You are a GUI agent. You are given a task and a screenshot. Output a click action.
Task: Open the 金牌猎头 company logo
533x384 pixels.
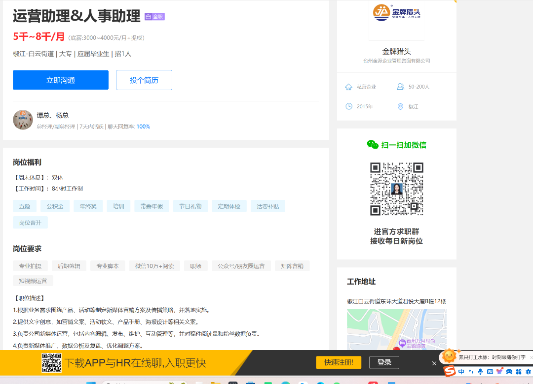click(396, 15)
